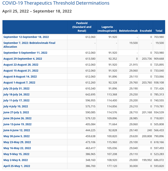The width and height of the screenshot is (168, 171).
Task: Click the Total column header
Action: coord(159,31)
